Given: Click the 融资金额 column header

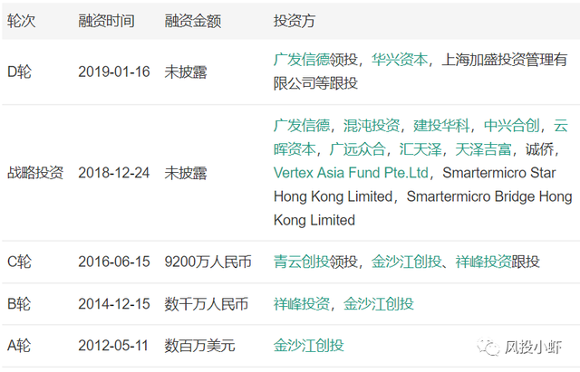Looking at the screenshot, I should point(193,21).
